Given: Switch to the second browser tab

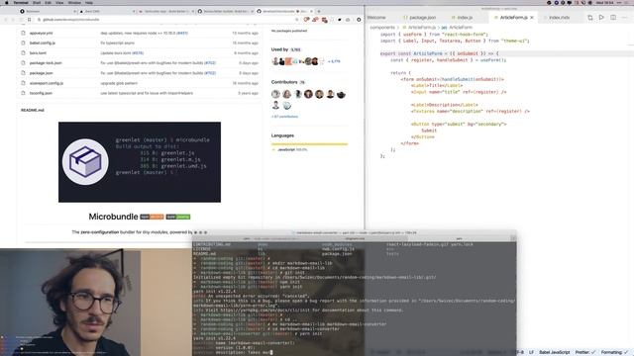Looking at the screenshot, I should pos(107,11).
